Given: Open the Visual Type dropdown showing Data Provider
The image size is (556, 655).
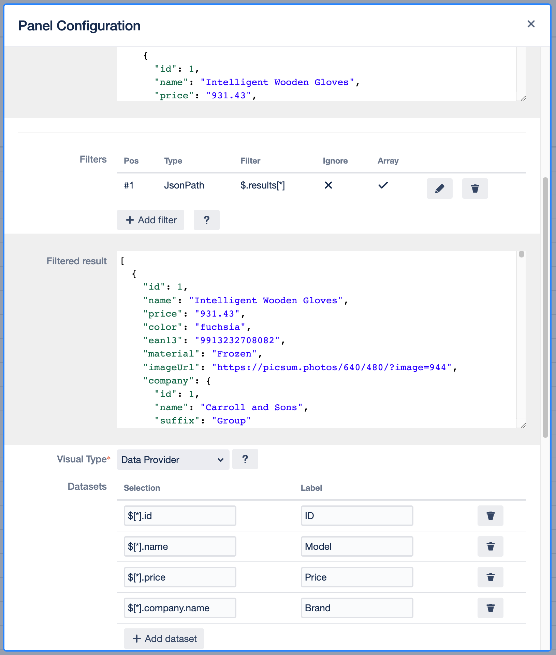Looking at the screenshot, I should coord(173,459).
